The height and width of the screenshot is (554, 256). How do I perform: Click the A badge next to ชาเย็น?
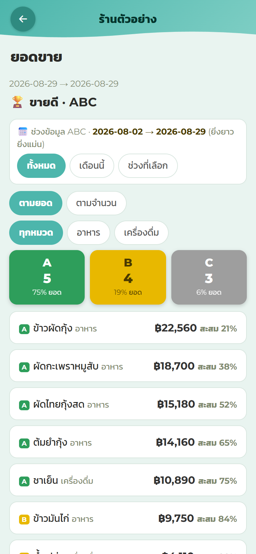(x=24, y=481)
